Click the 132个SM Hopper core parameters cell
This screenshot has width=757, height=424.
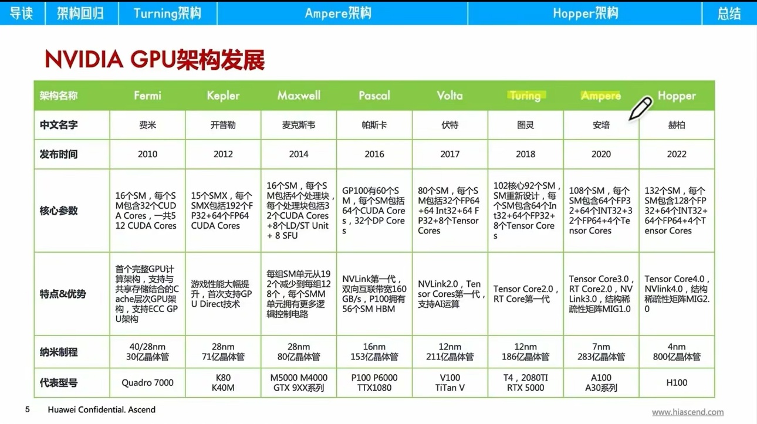click(x=677, y=211)
